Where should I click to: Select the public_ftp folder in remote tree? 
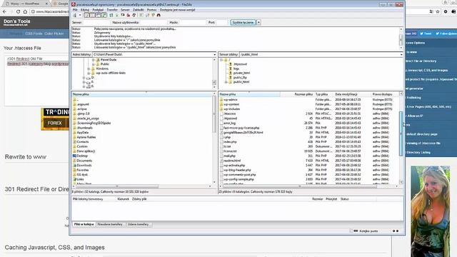(240, 78)
